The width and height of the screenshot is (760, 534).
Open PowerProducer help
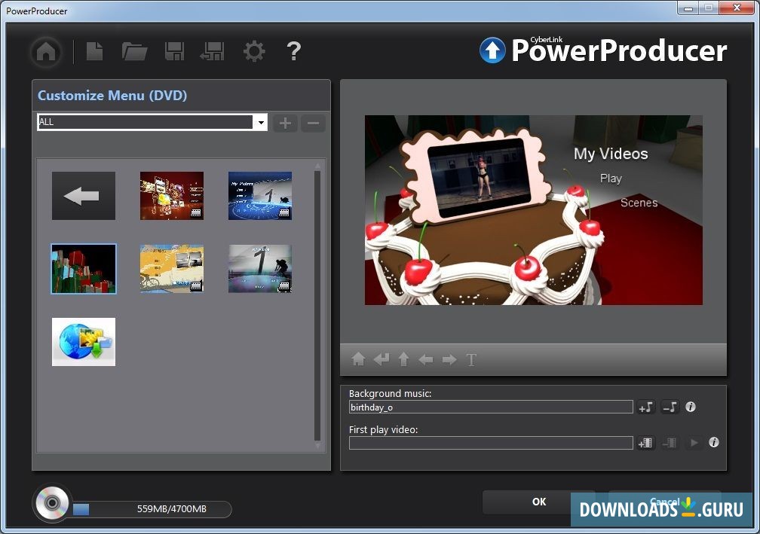pos(293,51)
